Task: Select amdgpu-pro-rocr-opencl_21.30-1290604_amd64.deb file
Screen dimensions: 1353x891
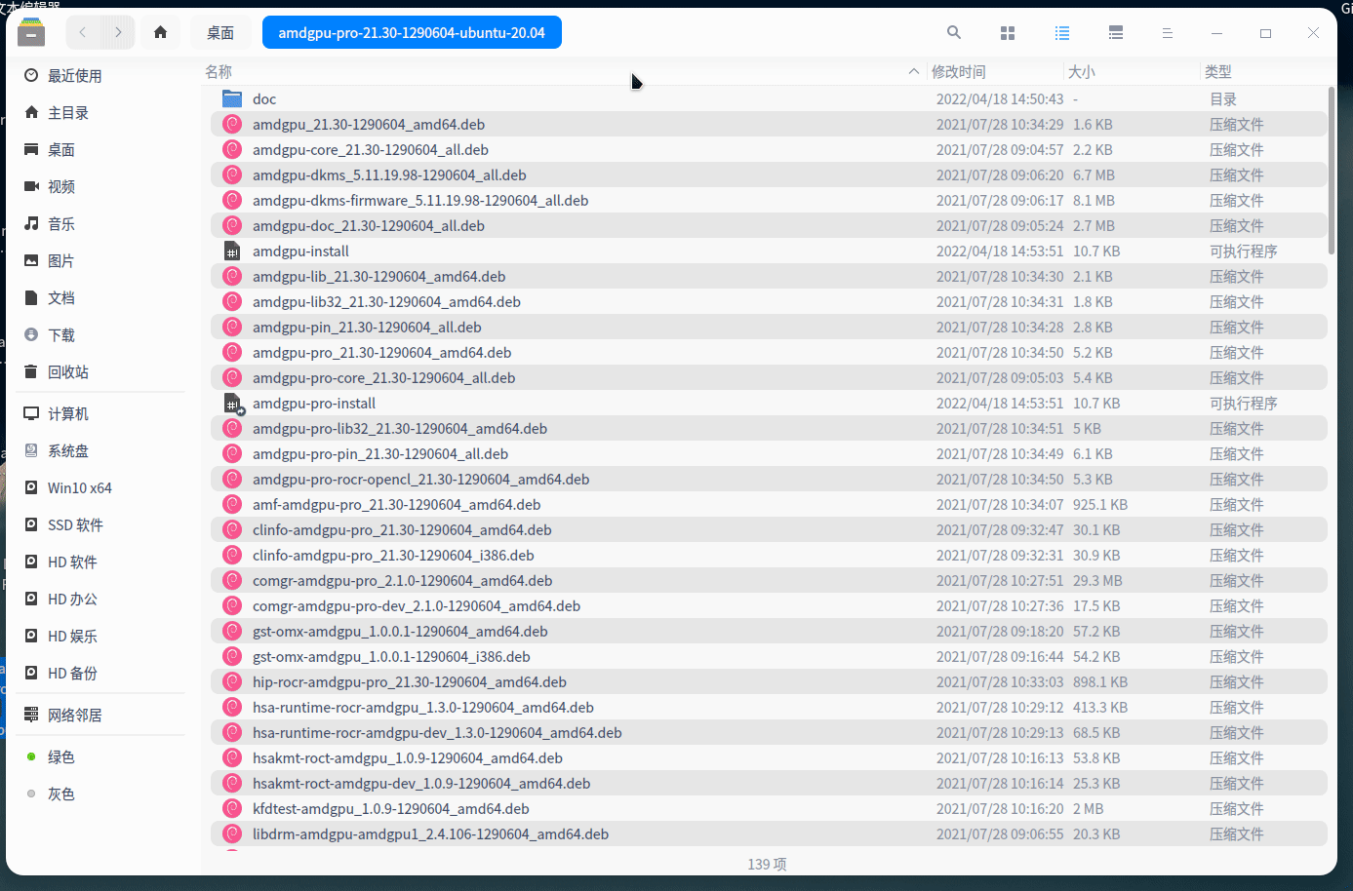Action: coord(769,480)
